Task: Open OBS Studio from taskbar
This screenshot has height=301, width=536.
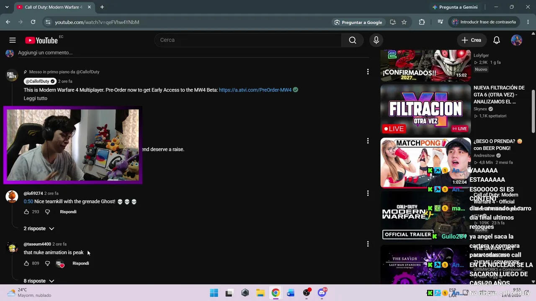Action: pos(307,293)
